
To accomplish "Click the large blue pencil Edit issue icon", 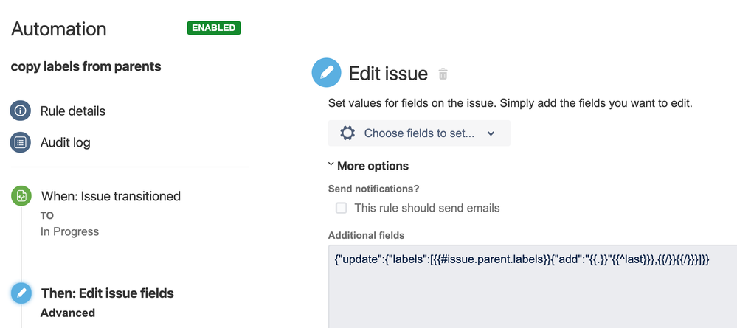I will [326, 72].
